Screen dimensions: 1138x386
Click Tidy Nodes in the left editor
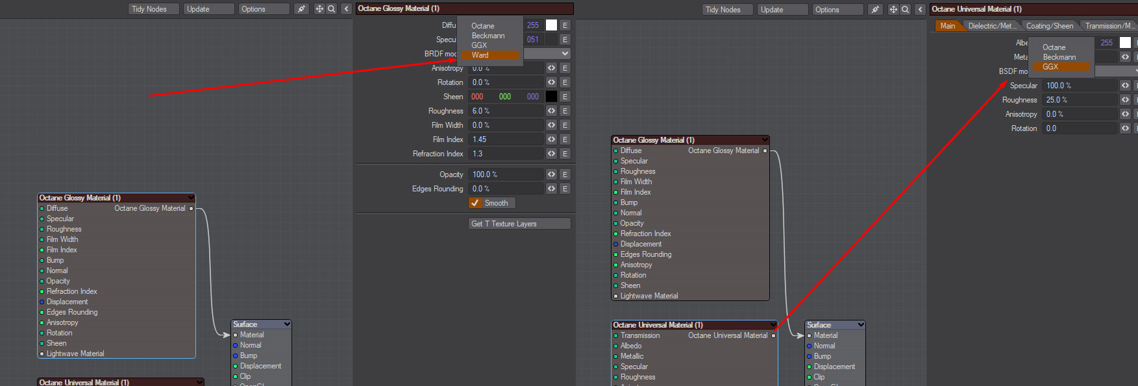(153, 9)
